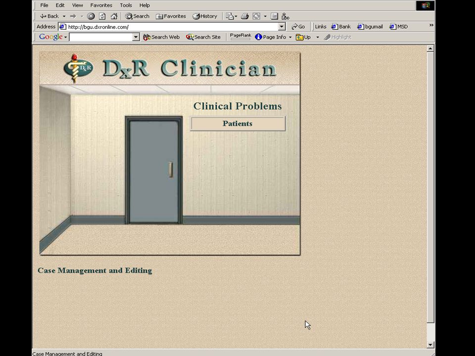The width and height of the screenshot is (475, 356).
Task: Click the gray door image
Action: click(x=154, y=170)
